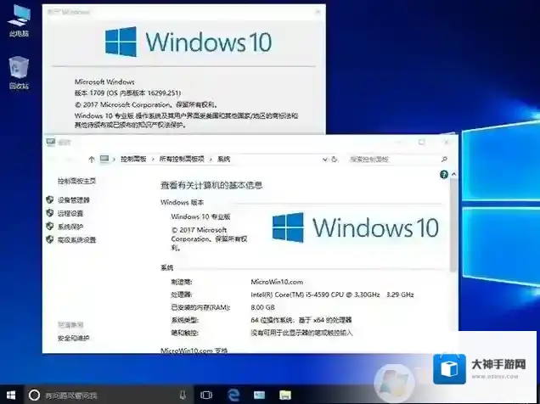This screenshot has width=540, height=404.
Task: Open the 回收站 (Recycle Bin) desktop icon
Action: click(x=18, y=70)
